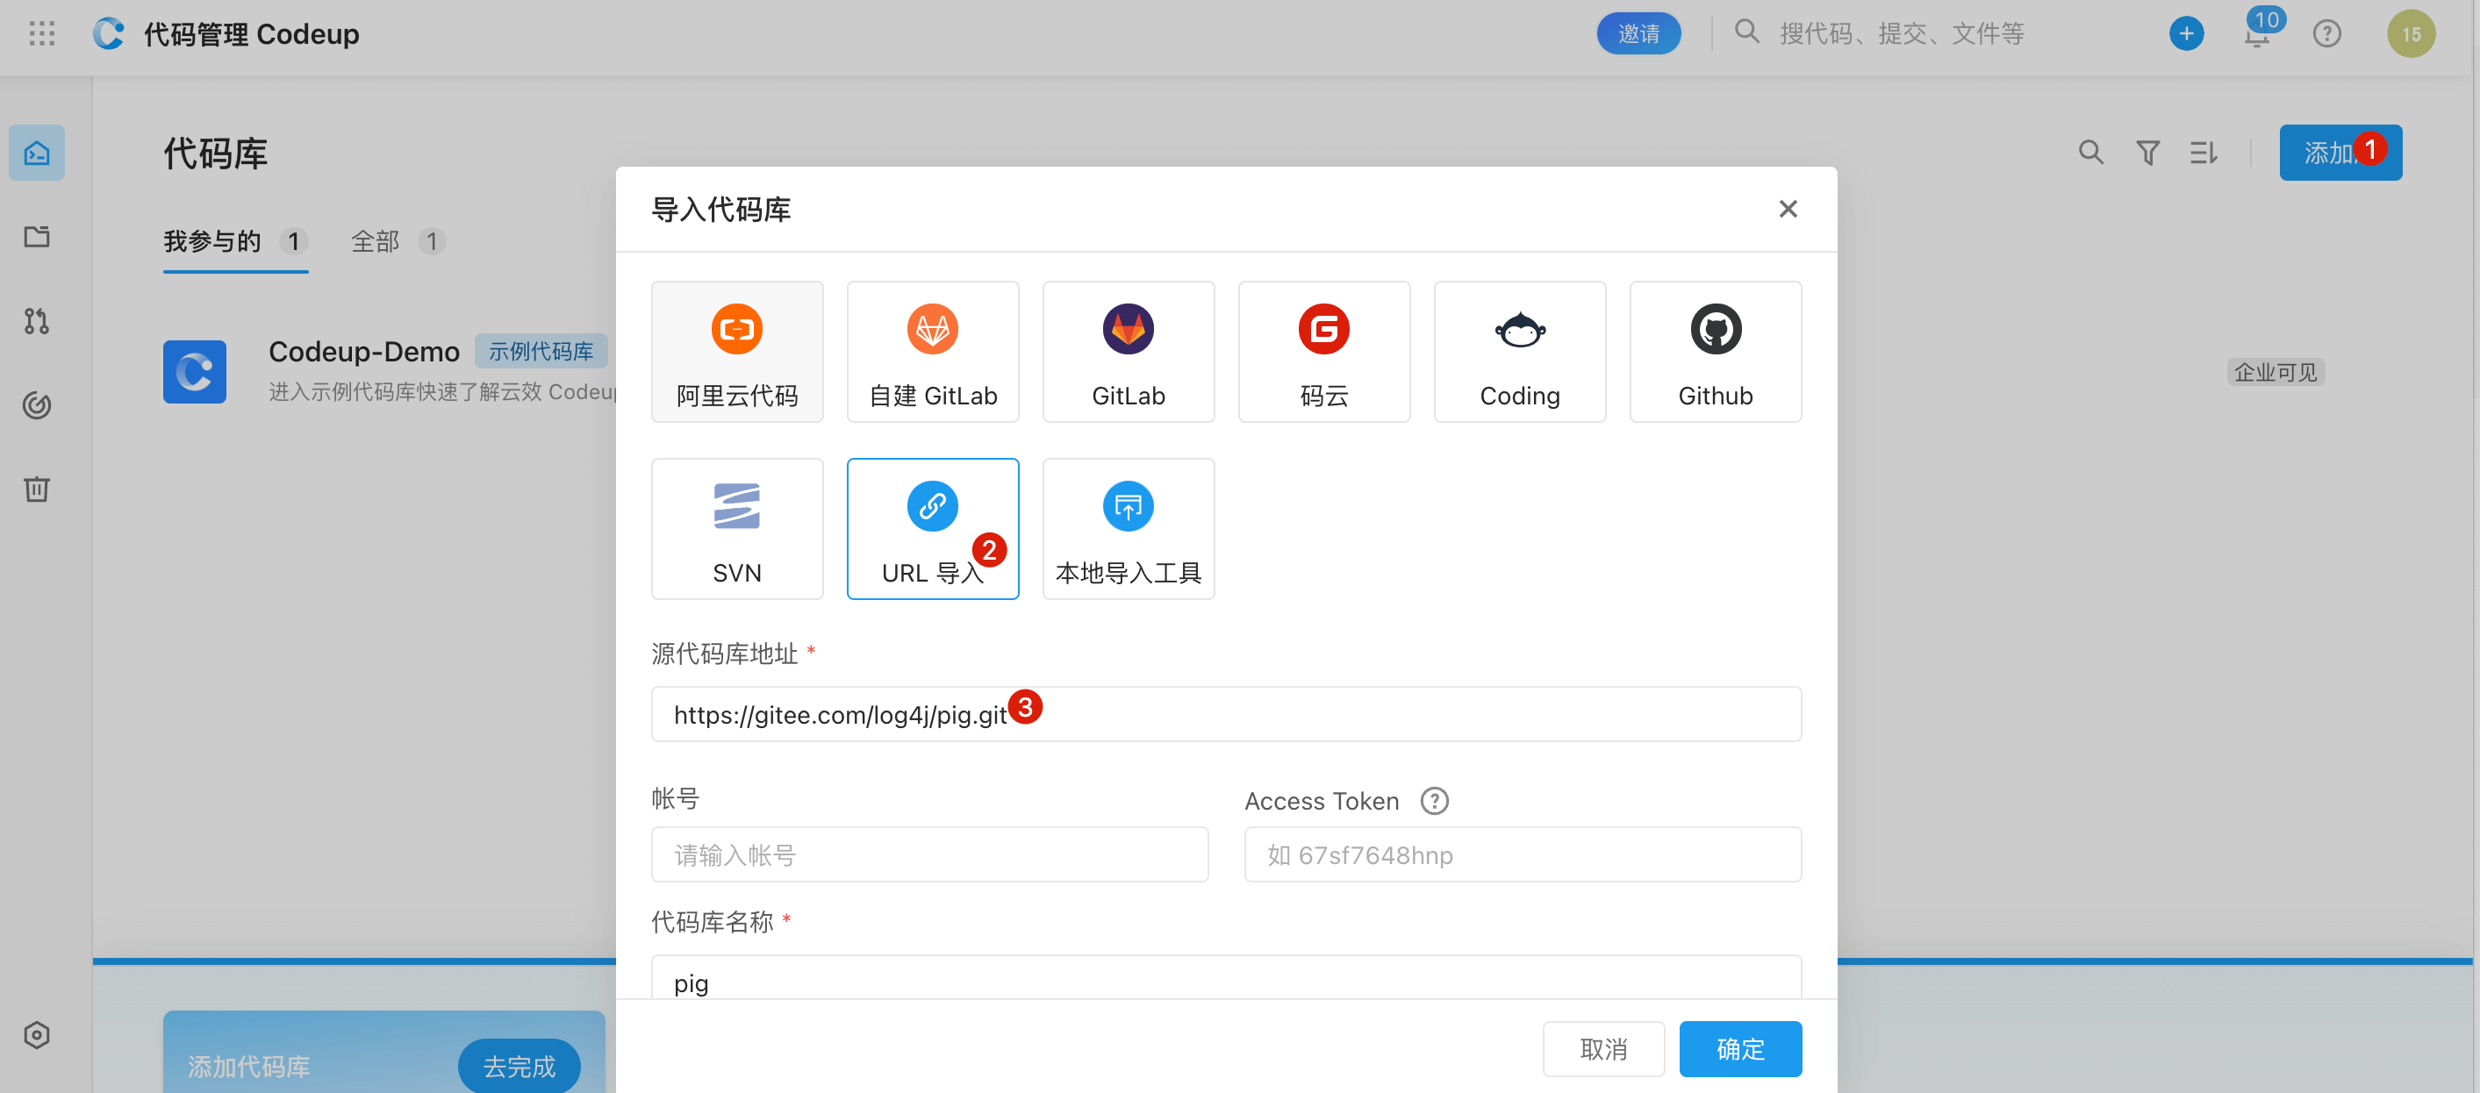Choose the Coding import source
Image resolution: width=2480 pixels, height=1093 pixels.
[1519, 351]
